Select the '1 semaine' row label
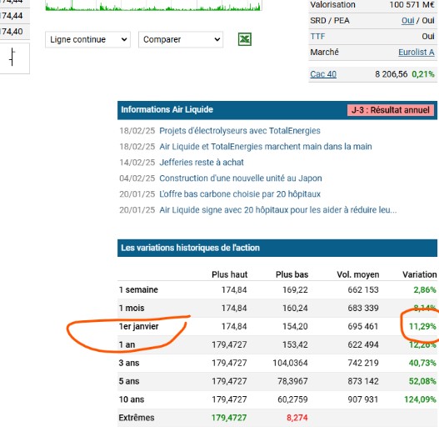439x427 pixels. coord(138,289)
